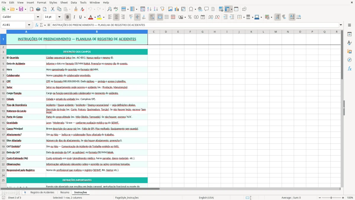Apply the yellow Background Color swatch
The height and width of the screenshot is (200, 355).
click(99, 17)
